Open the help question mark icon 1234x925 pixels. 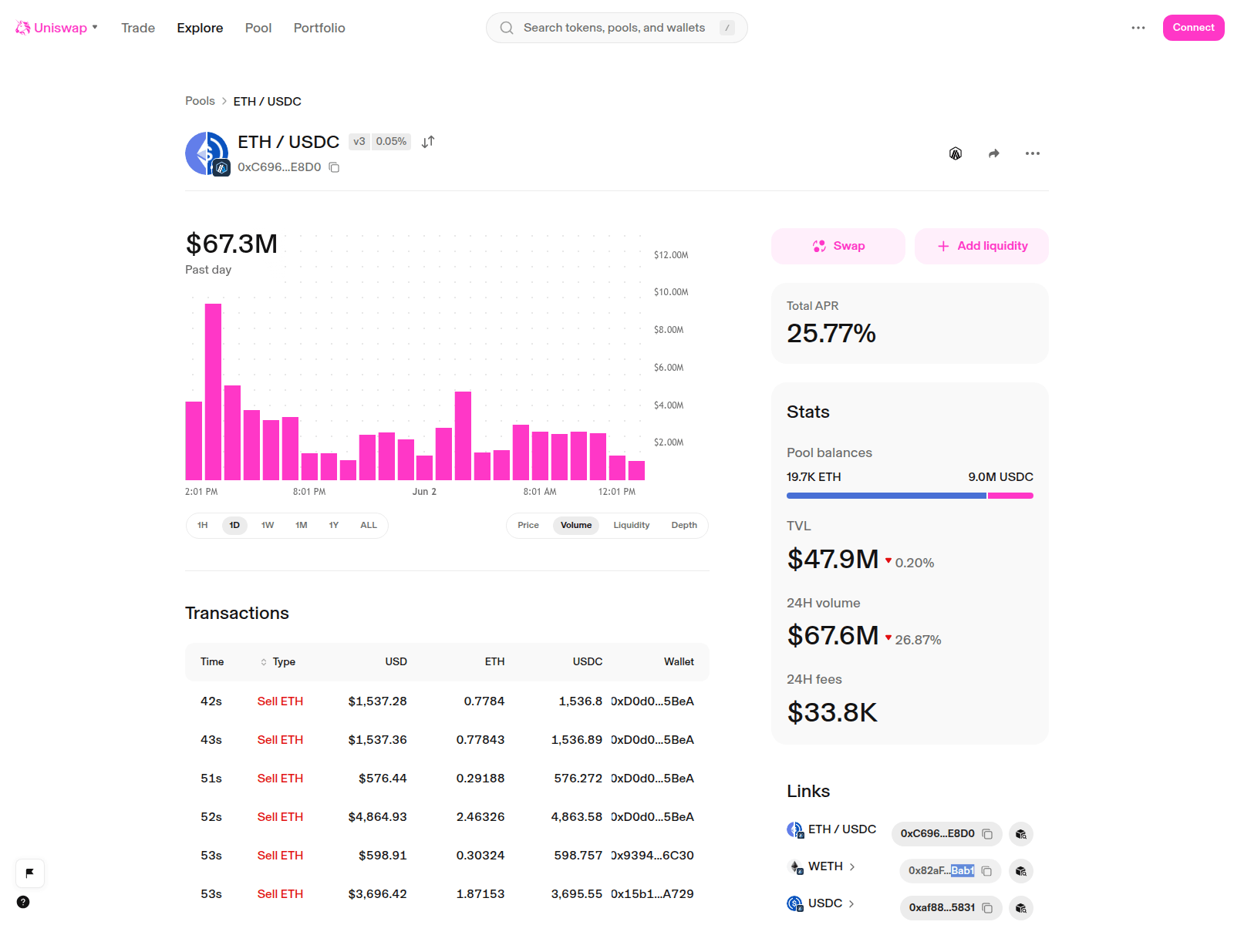click(23, 902)
